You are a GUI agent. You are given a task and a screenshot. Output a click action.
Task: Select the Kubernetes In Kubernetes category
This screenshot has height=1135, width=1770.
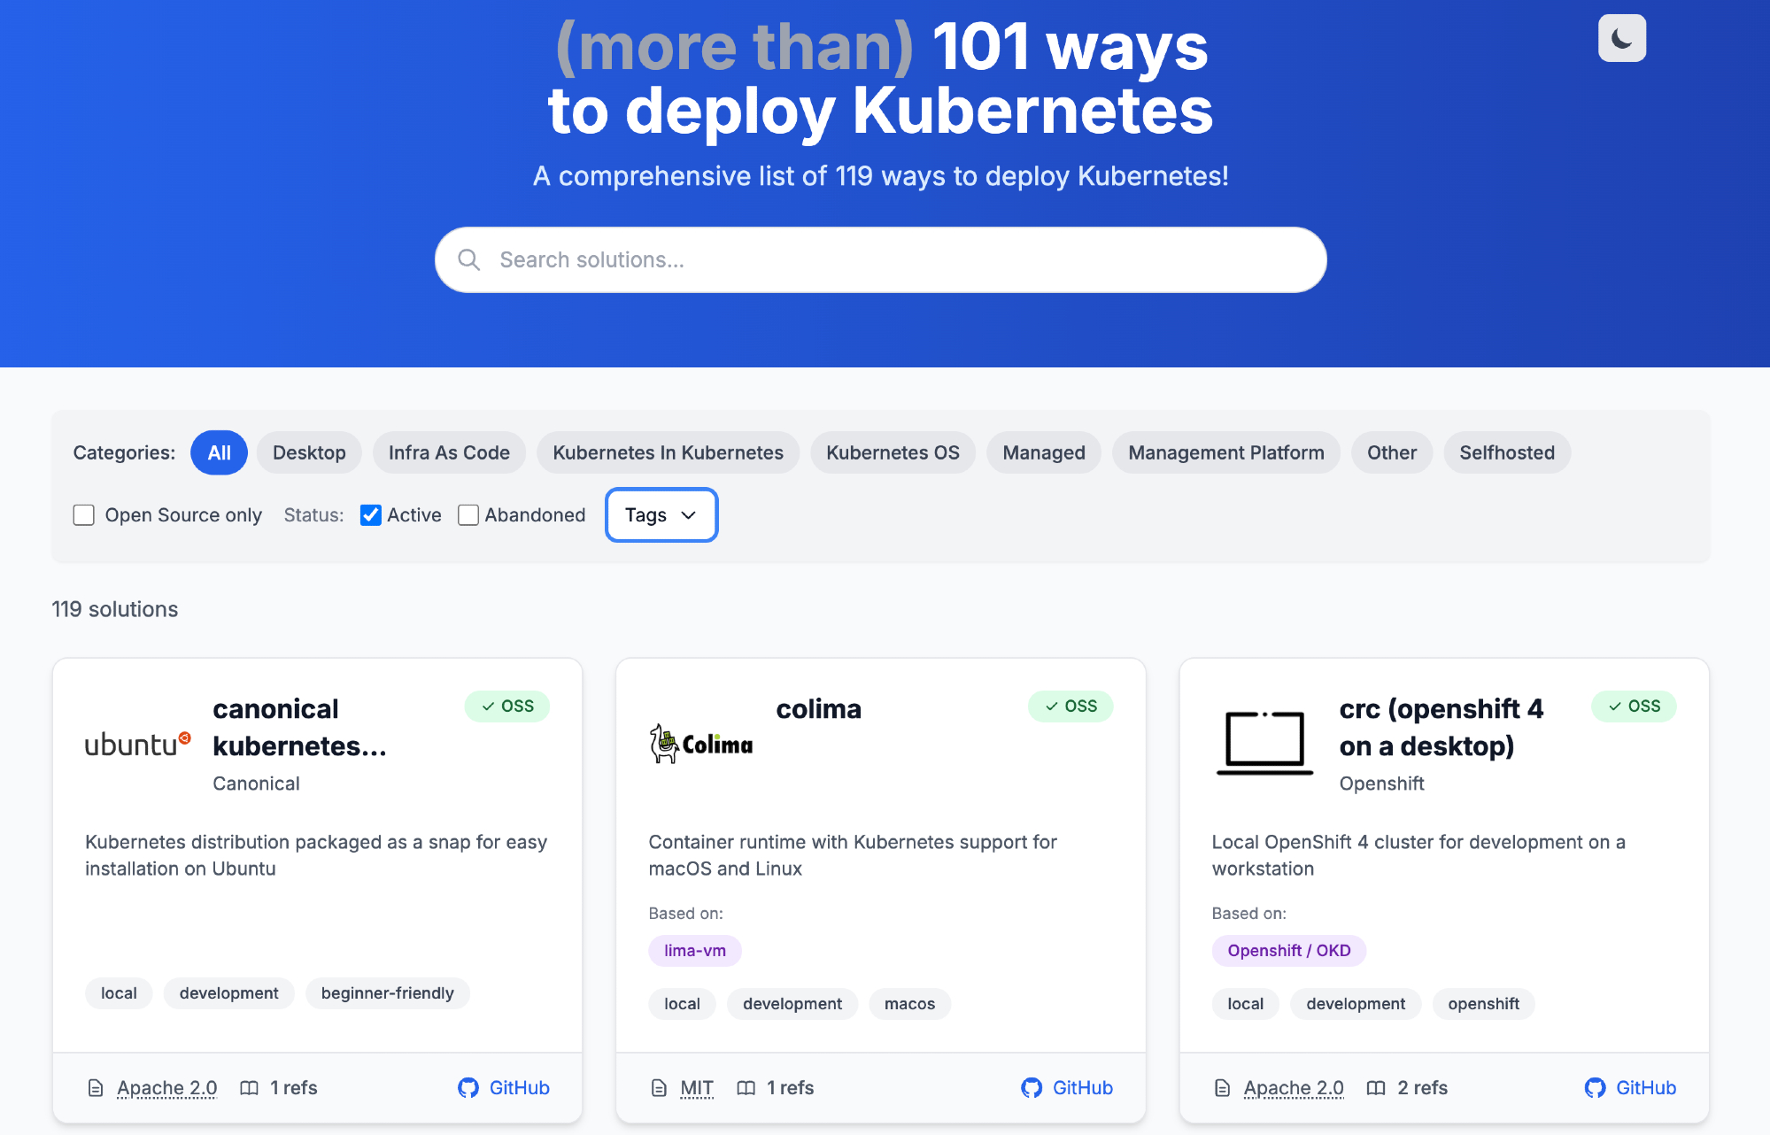[x=668, y=452]
